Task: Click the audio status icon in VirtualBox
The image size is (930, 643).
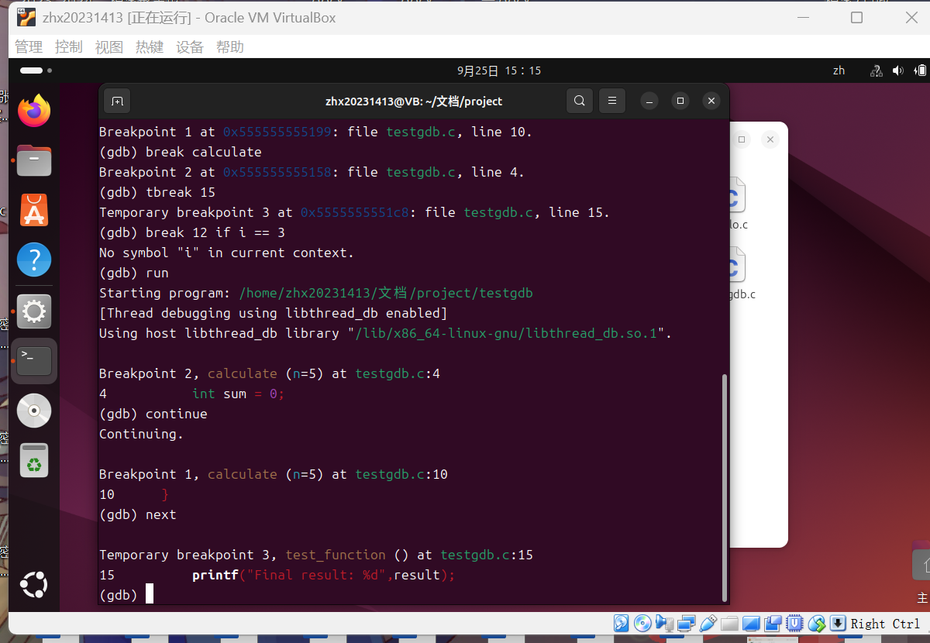Action: 664,624
